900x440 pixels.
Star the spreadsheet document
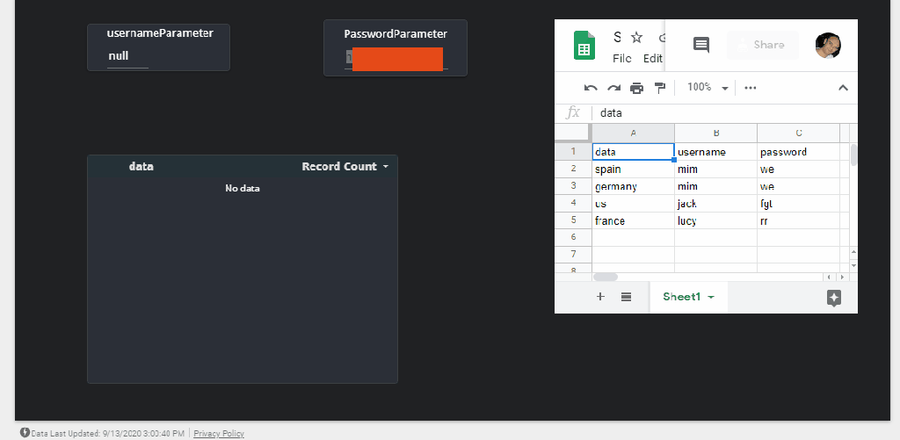click(636, 38)
